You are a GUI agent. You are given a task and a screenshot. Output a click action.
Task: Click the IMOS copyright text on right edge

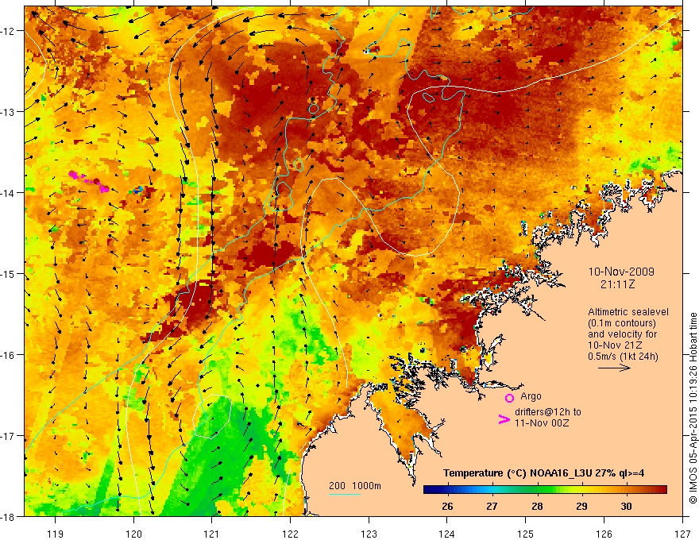693,410
